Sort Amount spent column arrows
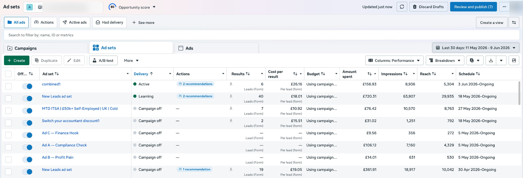The height and width of the screenshot is (178, 523). (x=369, y=74)
